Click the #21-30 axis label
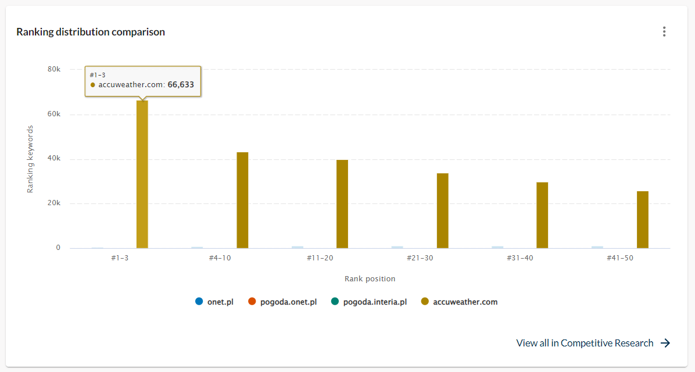The height and width of the screenshot is (372, 695). tap(420, 258)
